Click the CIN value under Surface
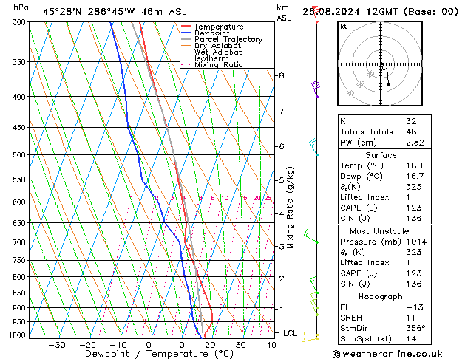This screenshot has height=359, width=465. [414, 219]
